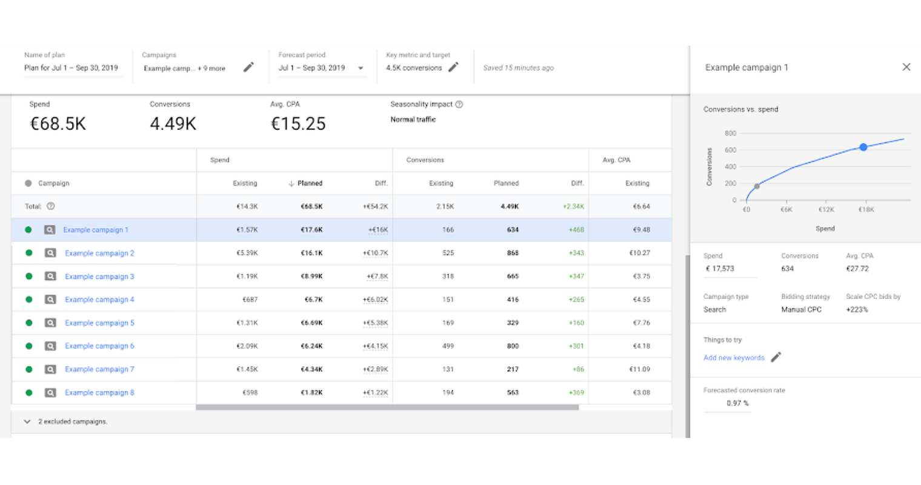Click the Name of plan field
The width and height of the screenshot is (921, 485).
pos(73,68)
